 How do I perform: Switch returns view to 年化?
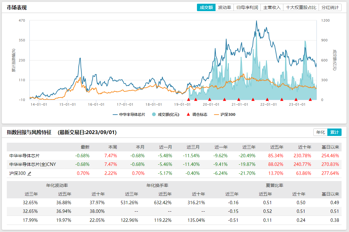pos(320,132)
